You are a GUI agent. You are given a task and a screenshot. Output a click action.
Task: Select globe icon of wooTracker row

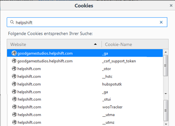14,107
